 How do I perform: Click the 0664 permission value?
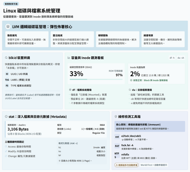pyautogui.click(x=102, y=125)
